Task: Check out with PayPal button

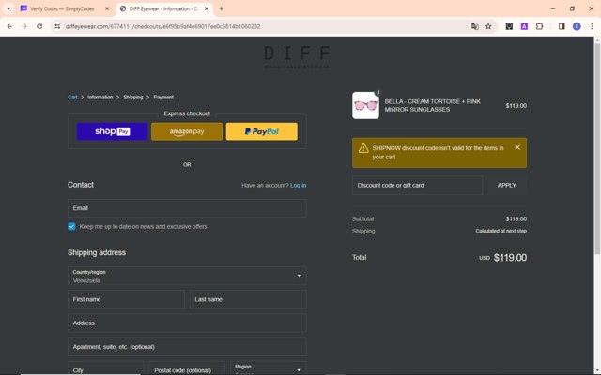Action: (261, 131)
